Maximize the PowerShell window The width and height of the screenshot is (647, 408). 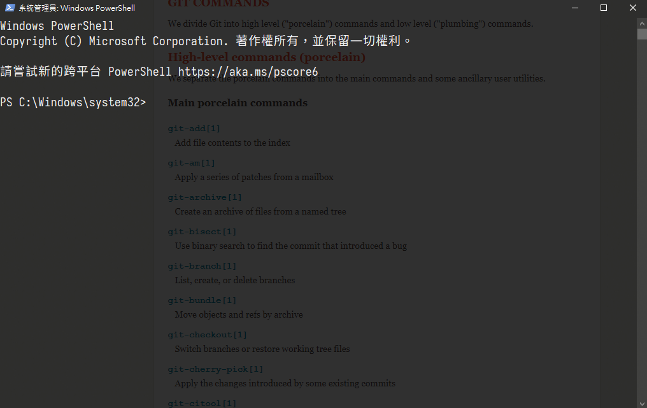[x=604, y=8]
